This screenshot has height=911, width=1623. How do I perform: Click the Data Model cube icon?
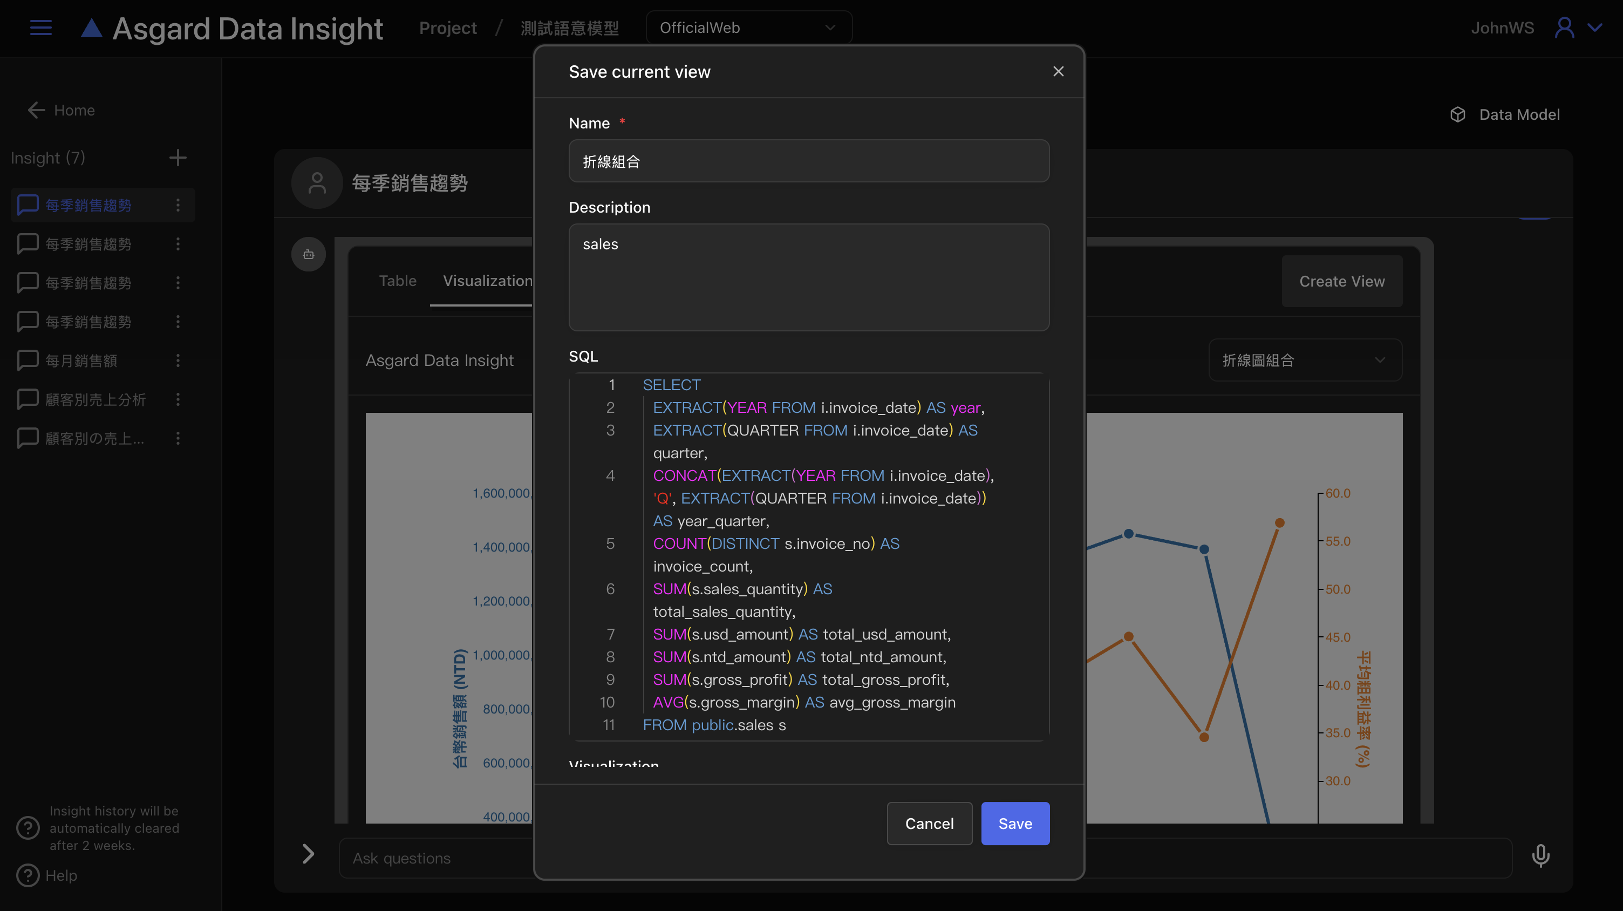point(1457,114)
